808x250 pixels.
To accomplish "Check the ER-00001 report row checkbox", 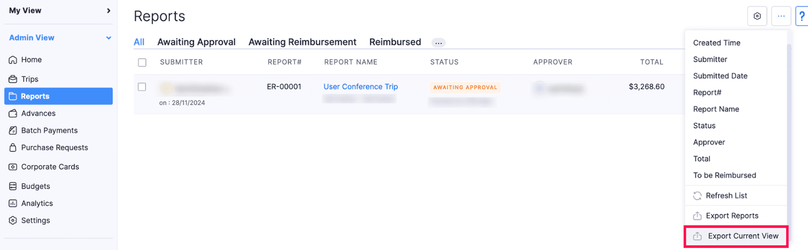I will [142, 87].
